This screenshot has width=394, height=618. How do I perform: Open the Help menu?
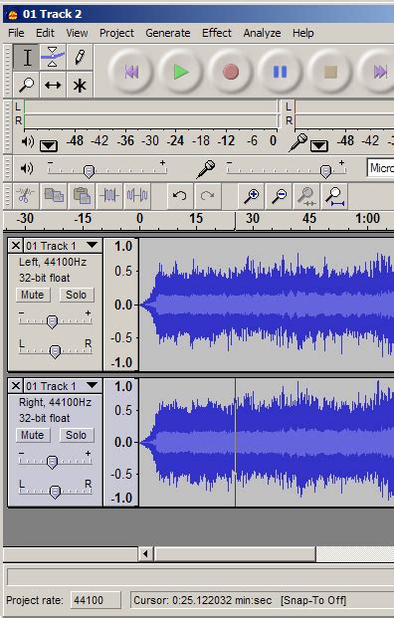[x=303, y=33]
